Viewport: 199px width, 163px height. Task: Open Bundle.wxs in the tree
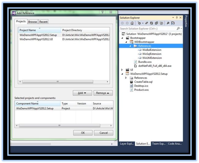(145, 62)
